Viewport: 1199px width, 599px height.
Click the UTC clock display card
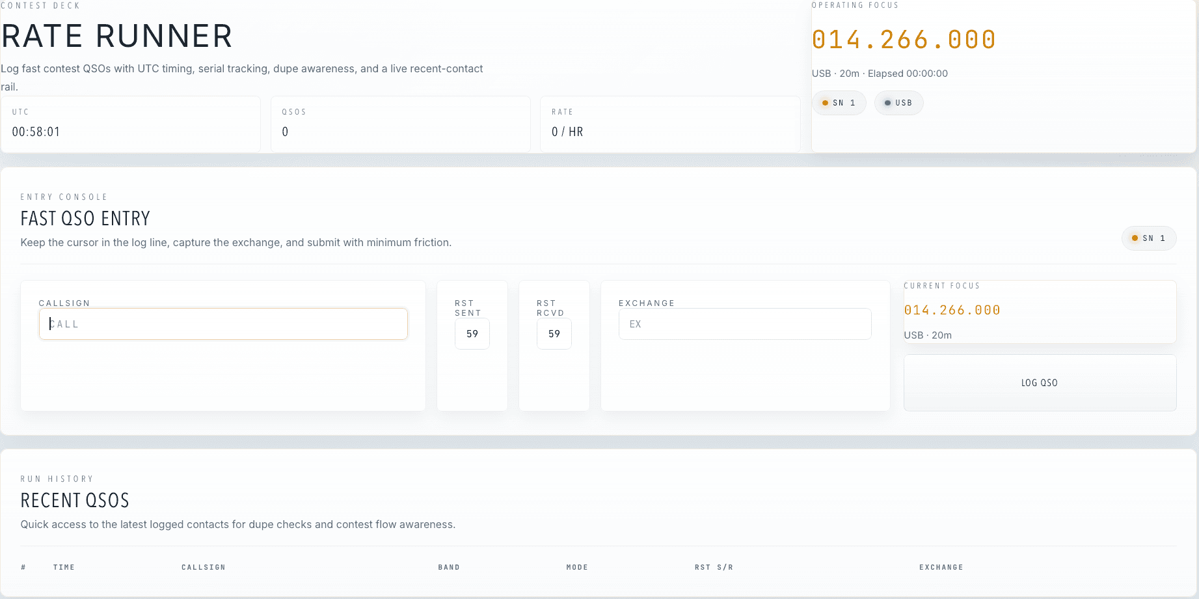130,124
